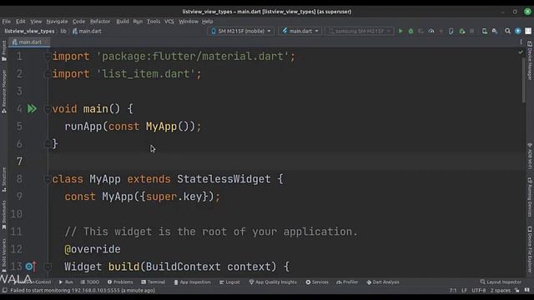Click the override gutter icon on line 13
The width and height of the screenshot is (534, 300).
30,267
